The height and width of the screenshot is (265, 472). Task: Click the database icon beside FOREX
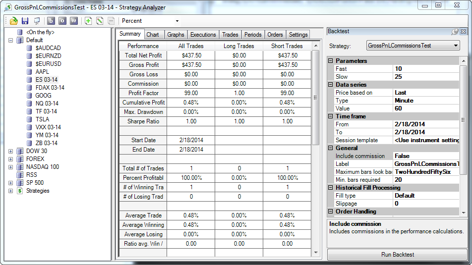[20, 159]
